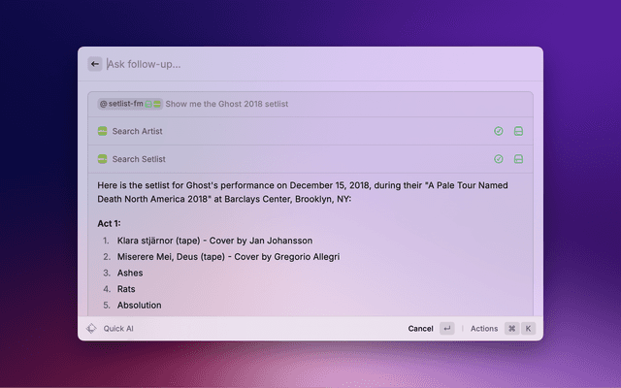Click the Search Artist success checkmark
Screen dimensions: 621x388
(499, 131)
